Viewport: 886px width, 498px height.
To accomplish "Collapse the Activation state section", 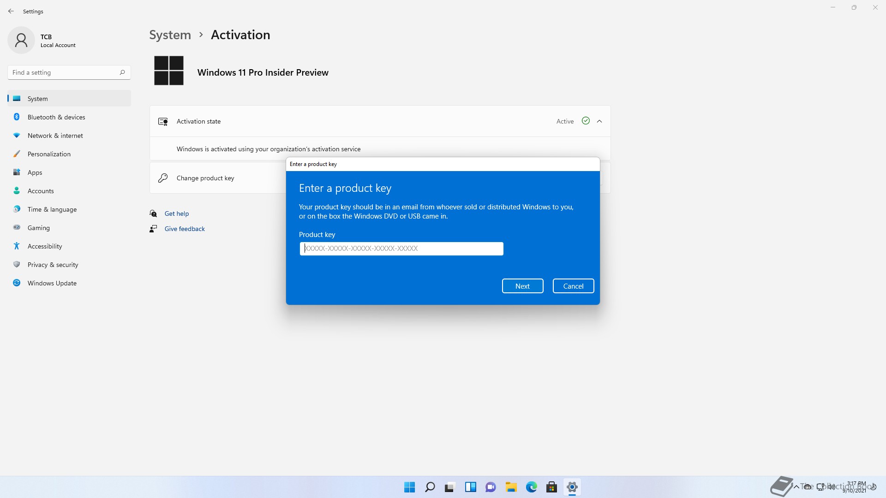I will 599,121.
